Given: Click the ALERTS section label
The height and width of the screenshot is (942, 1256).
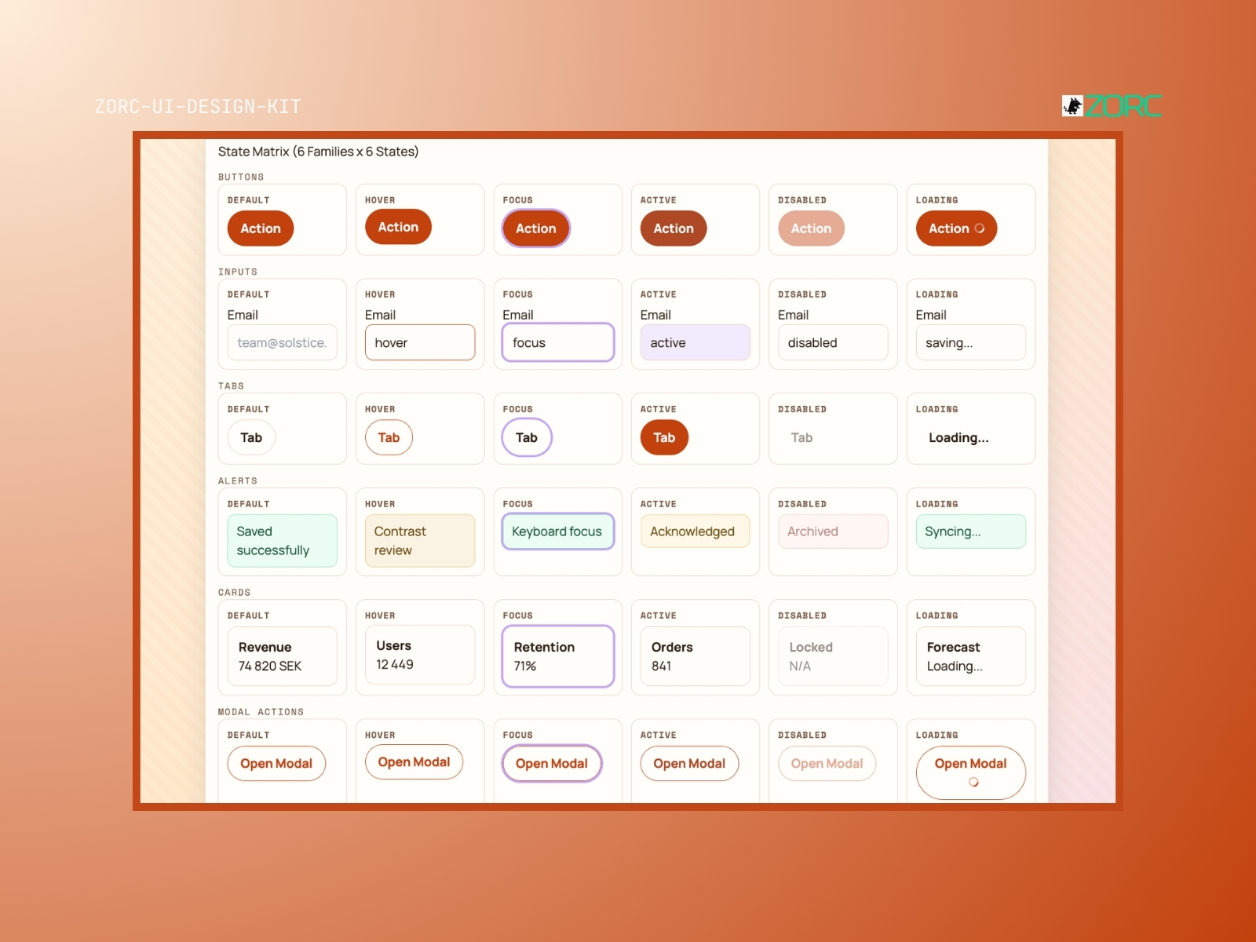Looking at the screenshot, I should click(x=238, y=480).
